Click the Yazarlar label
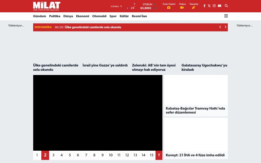The image size is (261, 163). [194, 4]
